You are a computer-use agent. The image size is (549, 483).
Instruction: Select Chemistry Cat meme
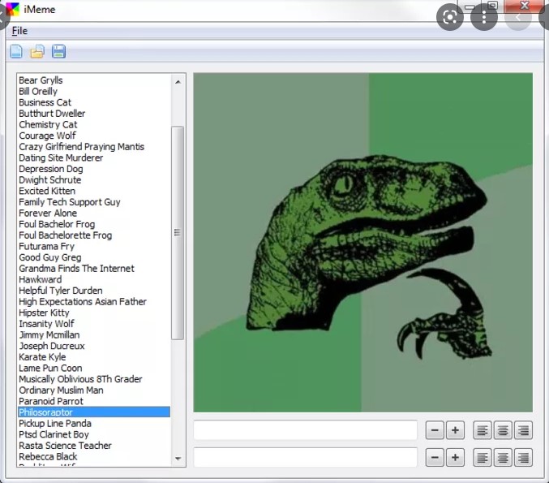[x=48, y=124]
